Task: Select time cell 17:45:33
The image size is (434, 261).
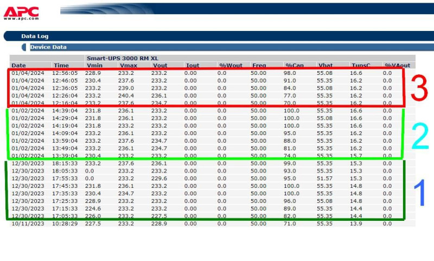Action: click(x=65, y=186)
